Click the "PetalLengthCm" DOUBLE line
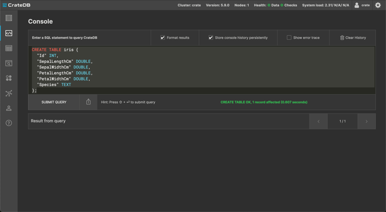 click(x=65, y=73)
